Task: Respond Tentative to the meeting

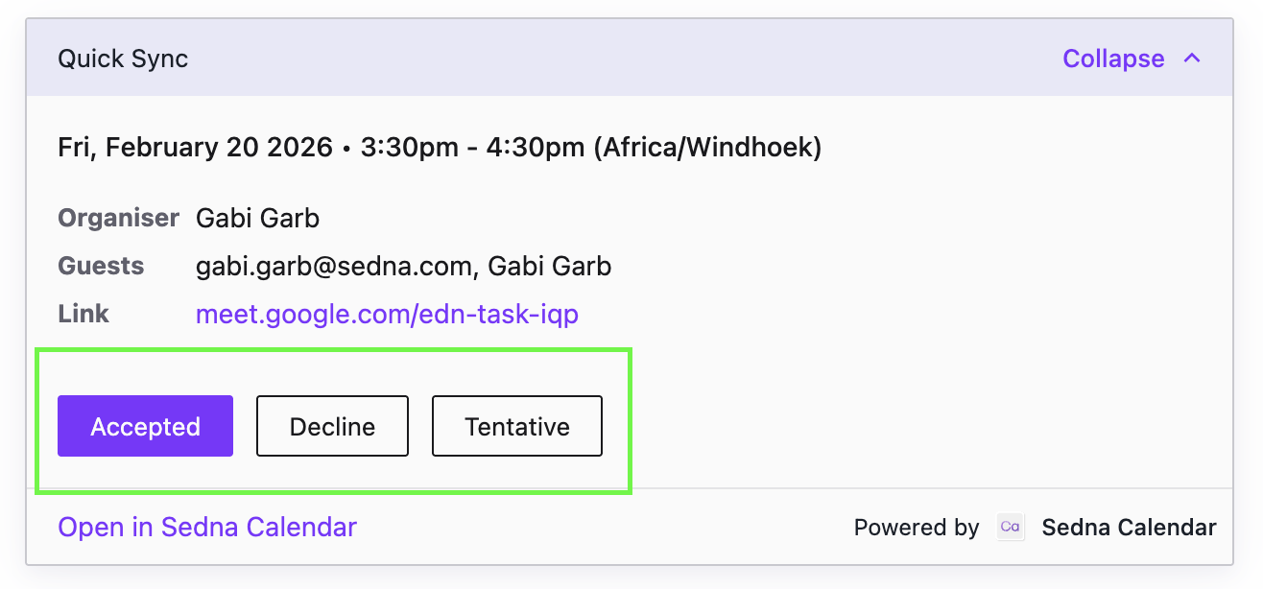Action: coord(517,426)
